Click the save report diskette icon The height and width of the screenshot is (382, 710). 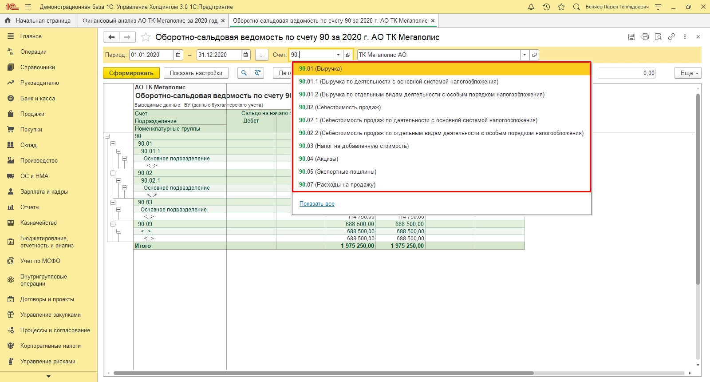point(631,37)
